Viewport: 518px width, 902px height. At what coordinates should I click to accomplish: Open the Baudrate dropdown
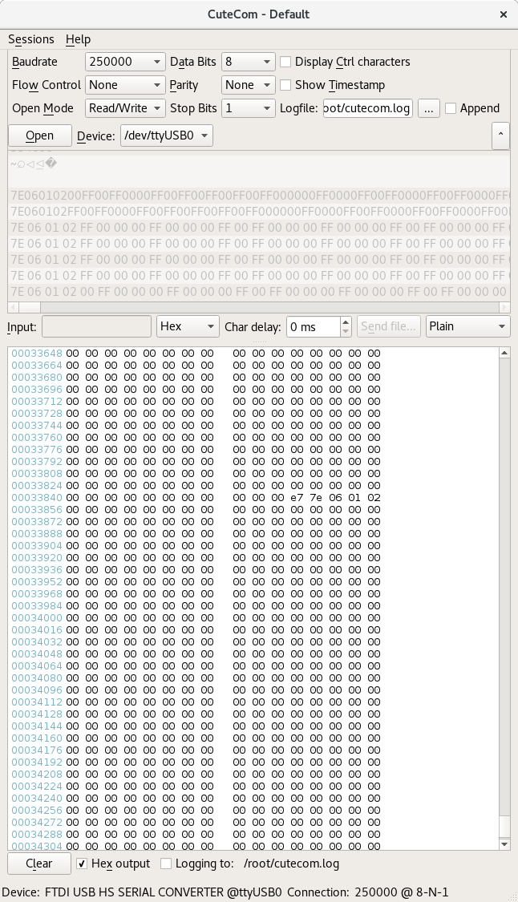(124, 62)
